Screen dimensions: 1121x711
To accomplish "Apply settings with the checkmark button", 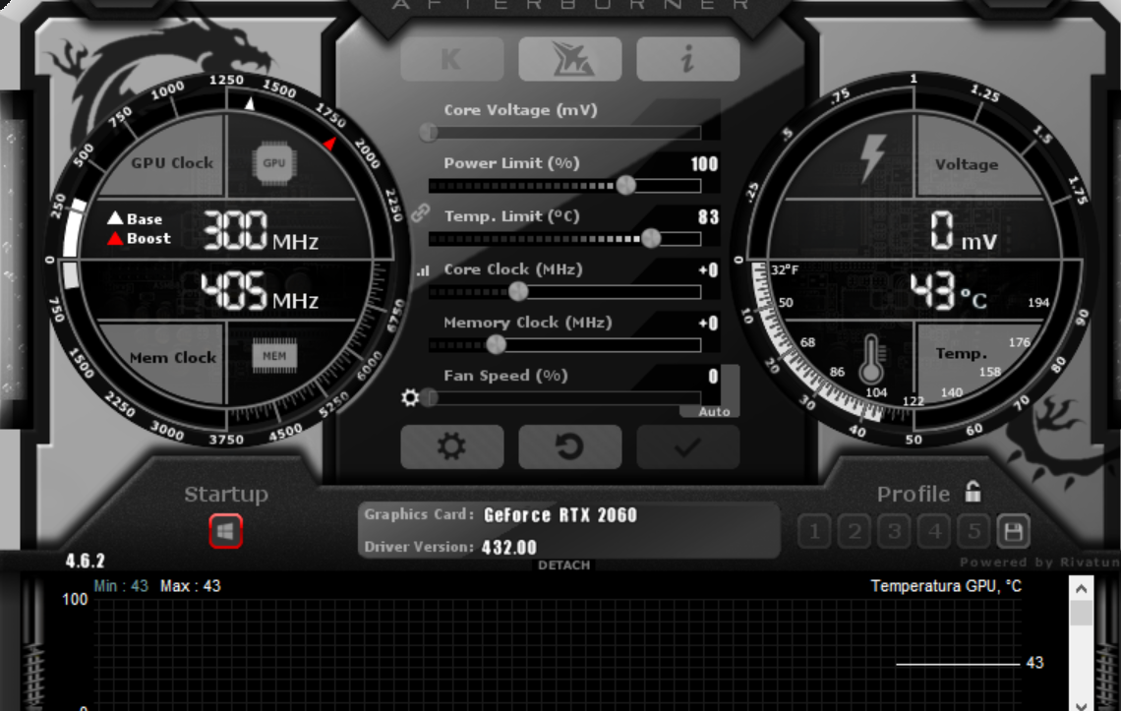I will tap(687, 447).
